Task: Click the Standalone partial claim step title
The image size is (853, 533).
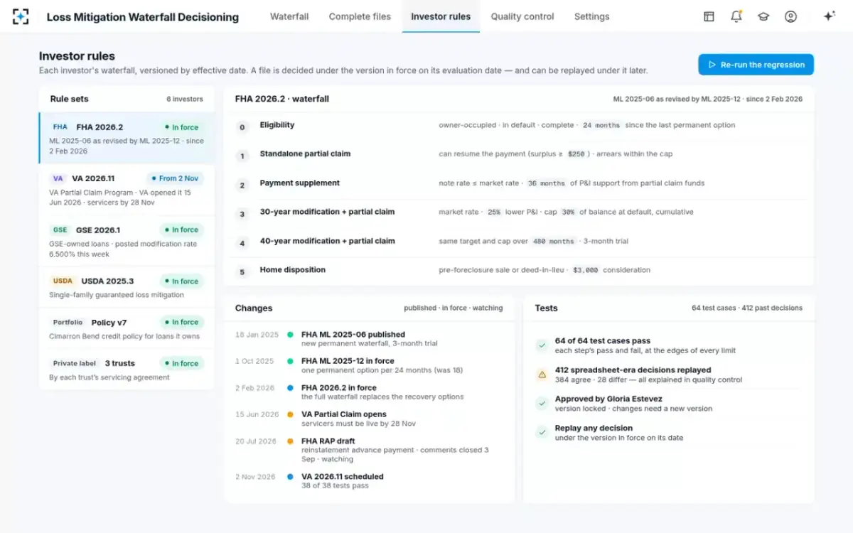Action: tap(305, 154)
